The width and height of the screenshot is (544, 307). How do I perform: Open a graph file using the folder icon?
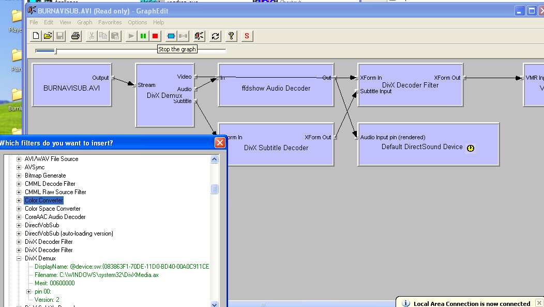click(x=48, y=36)
